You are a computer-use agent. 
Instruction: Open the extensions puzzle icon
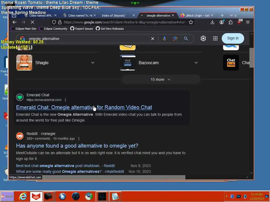point(230,22)
